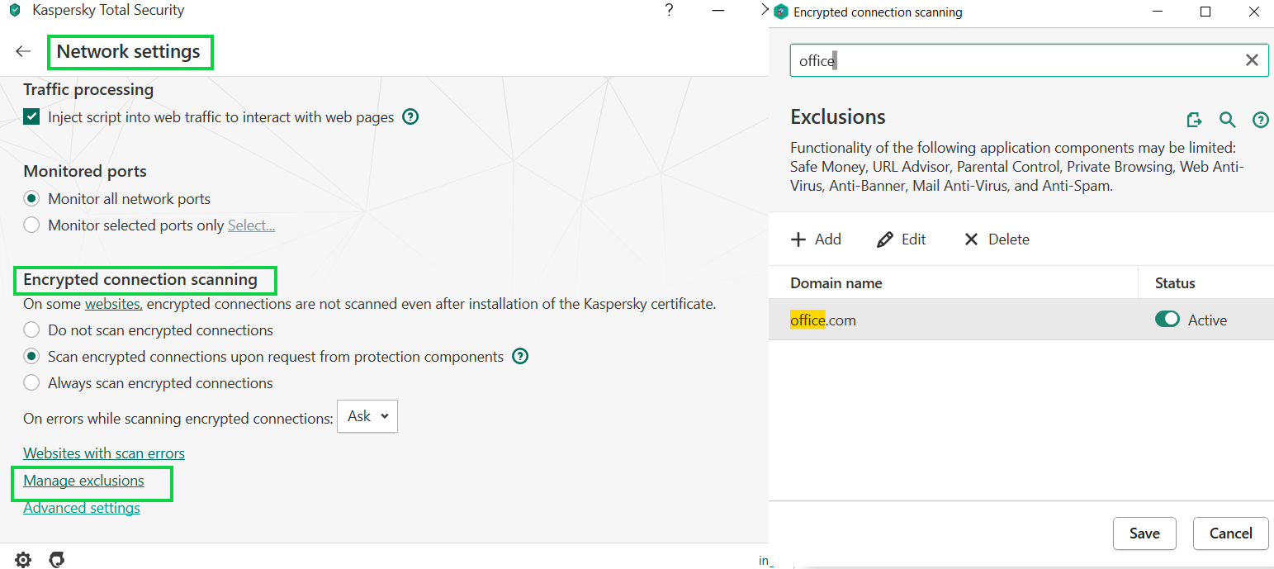
Task: Save the exclusions changes
Action: [x=1144, y=533]
